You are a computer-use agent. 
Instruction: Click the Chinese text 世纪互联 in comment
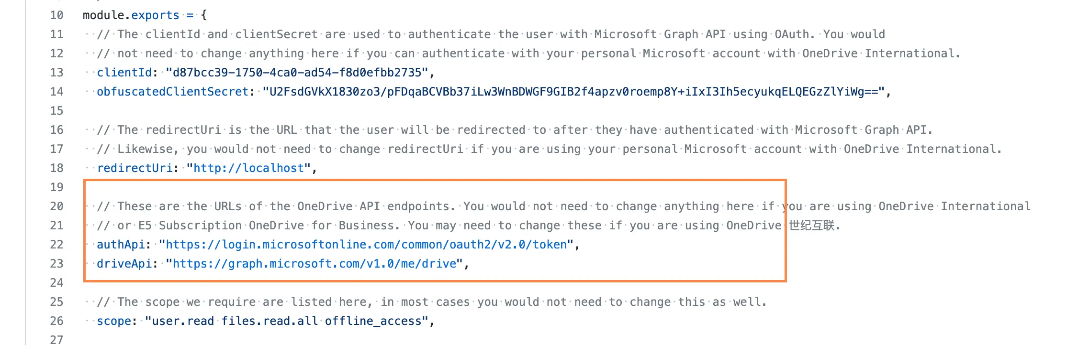[x=811, y=226]
